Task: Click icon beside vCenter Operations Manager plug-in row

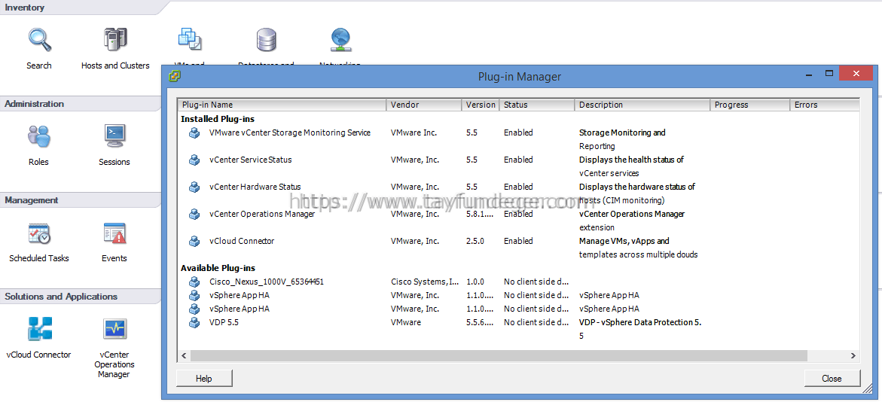Action: (x=194, y=215)
